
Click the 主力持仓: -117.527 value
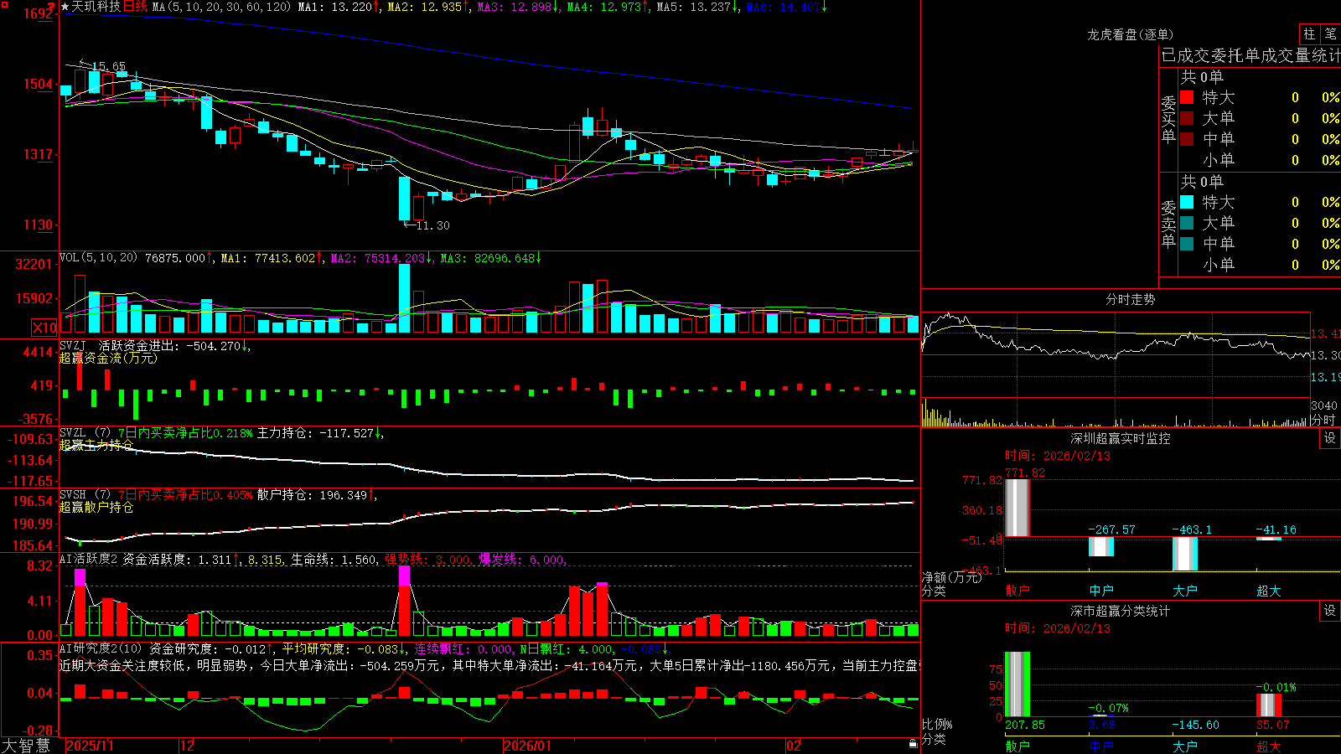pos(318,433)
